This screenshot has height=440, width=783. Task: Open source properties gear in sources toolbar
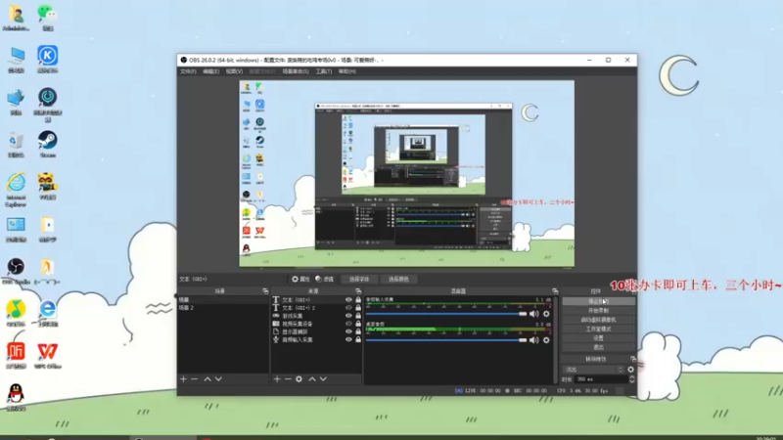click(x=299, y=379)
